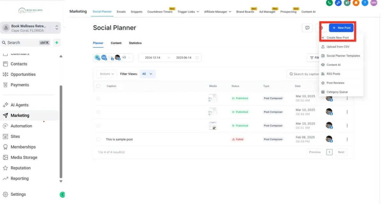Expand the Trigger Links dropdown
The image size is (384, 219).
188,12
